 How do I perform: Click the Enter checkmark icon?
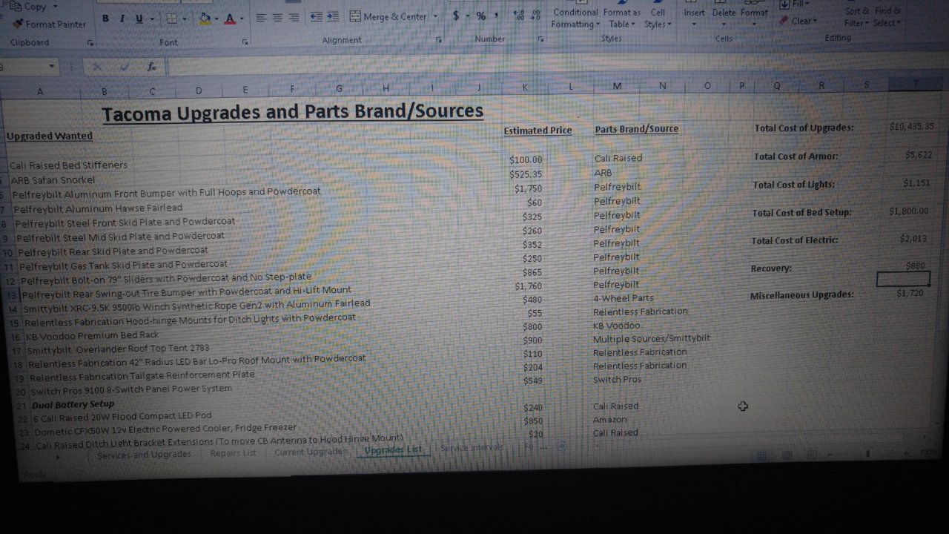point(125,67)
